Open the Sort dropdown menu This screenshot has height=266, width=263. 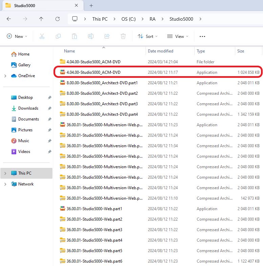point(148,36)
